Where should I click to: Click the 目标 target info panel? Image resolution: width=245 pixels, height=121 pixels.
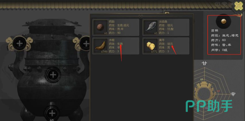pyautogui.click(x=224, y=35)
